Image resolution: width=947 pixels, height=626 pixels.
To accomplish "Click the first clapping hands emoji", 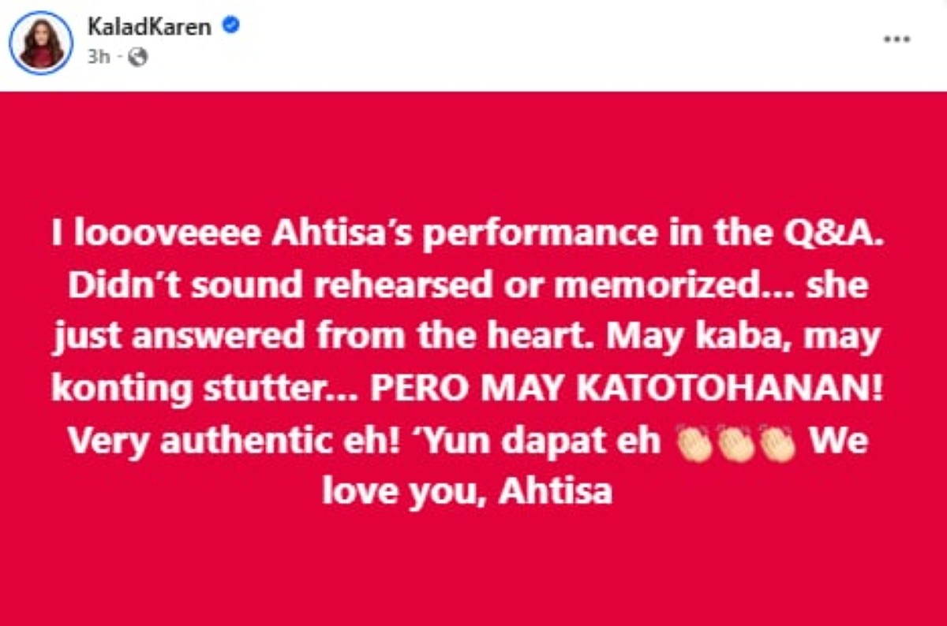I will [694, 444].
